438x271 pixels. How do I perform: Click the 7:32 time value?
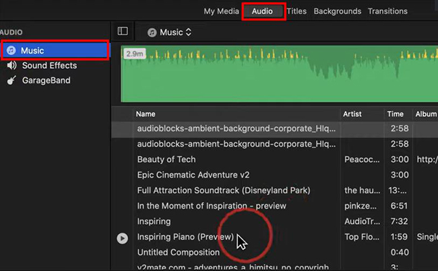point(399,221)
